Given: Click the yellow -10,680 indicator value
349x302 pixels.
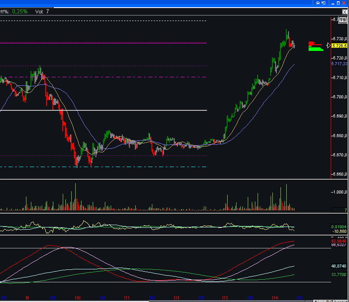Looking at the screenshot, I should click(340, 231).
